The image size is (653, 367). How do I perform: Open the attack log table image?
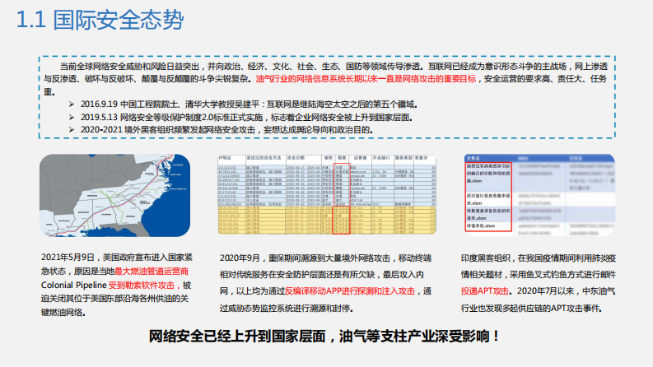[x=327, y=194]
